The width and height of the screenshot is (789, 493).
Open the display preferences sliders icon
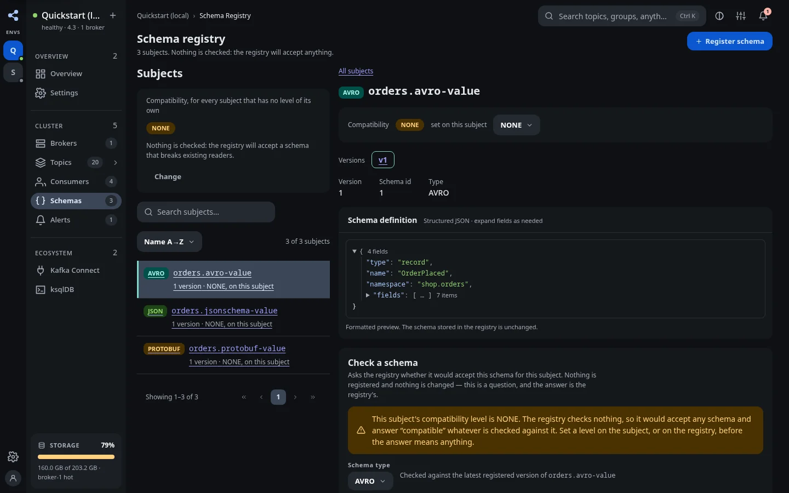pos(741,16)
